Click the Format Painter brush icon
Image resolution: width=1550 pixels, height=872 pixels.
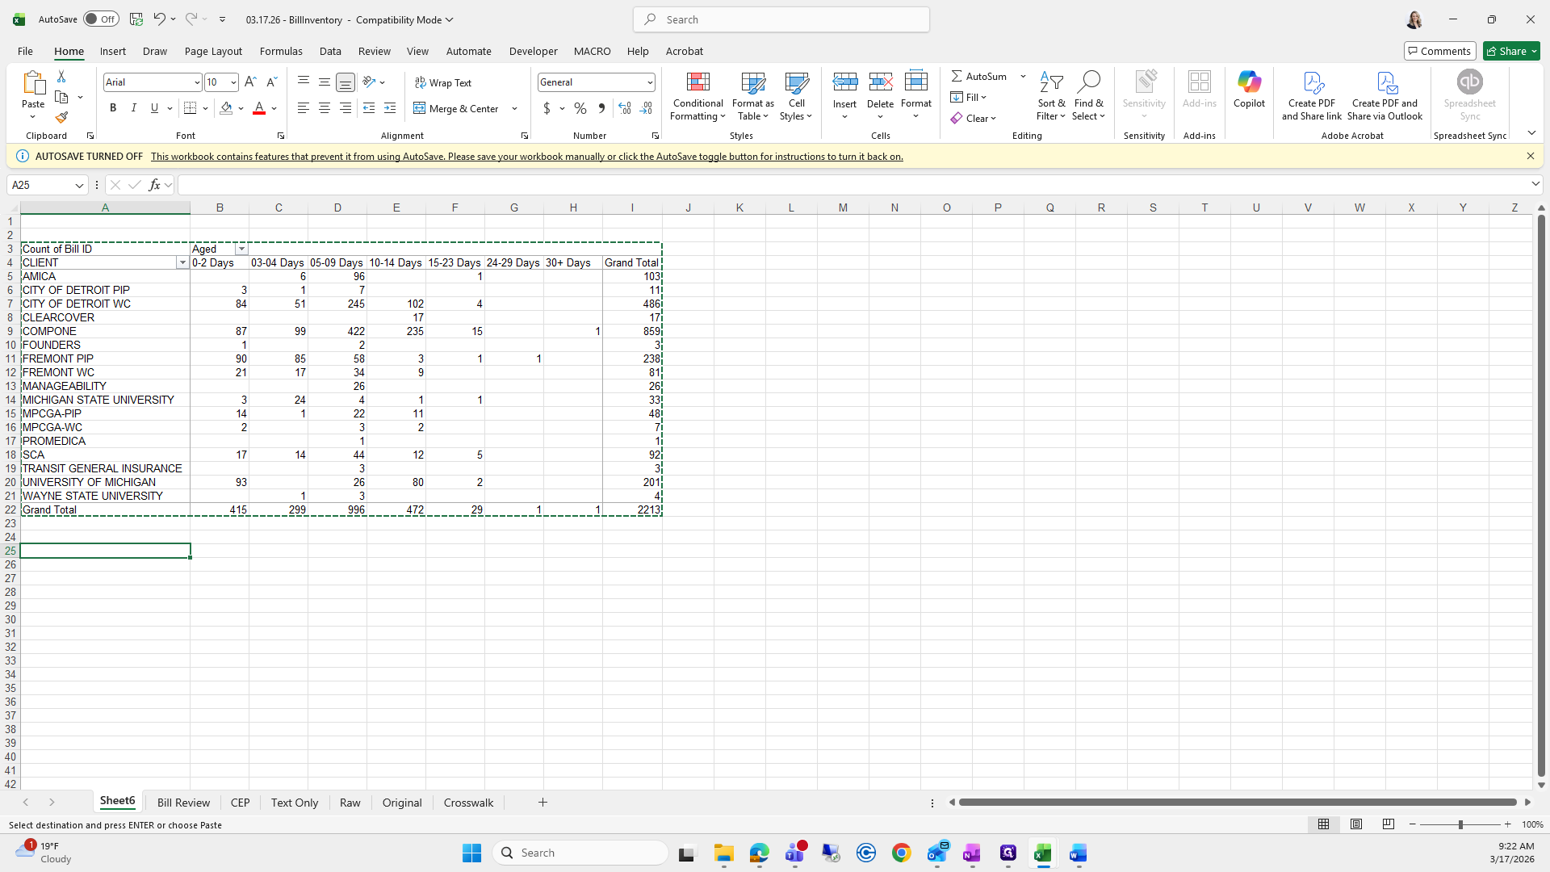[61, 118]
